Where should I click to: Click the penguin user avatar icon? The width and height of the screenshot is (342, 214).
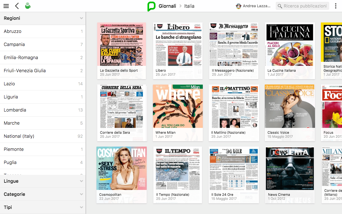pyautogui.click(x=239, y=6)
